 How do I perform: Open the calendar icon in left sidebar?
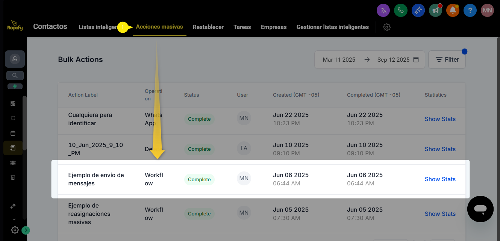(13, 133)
